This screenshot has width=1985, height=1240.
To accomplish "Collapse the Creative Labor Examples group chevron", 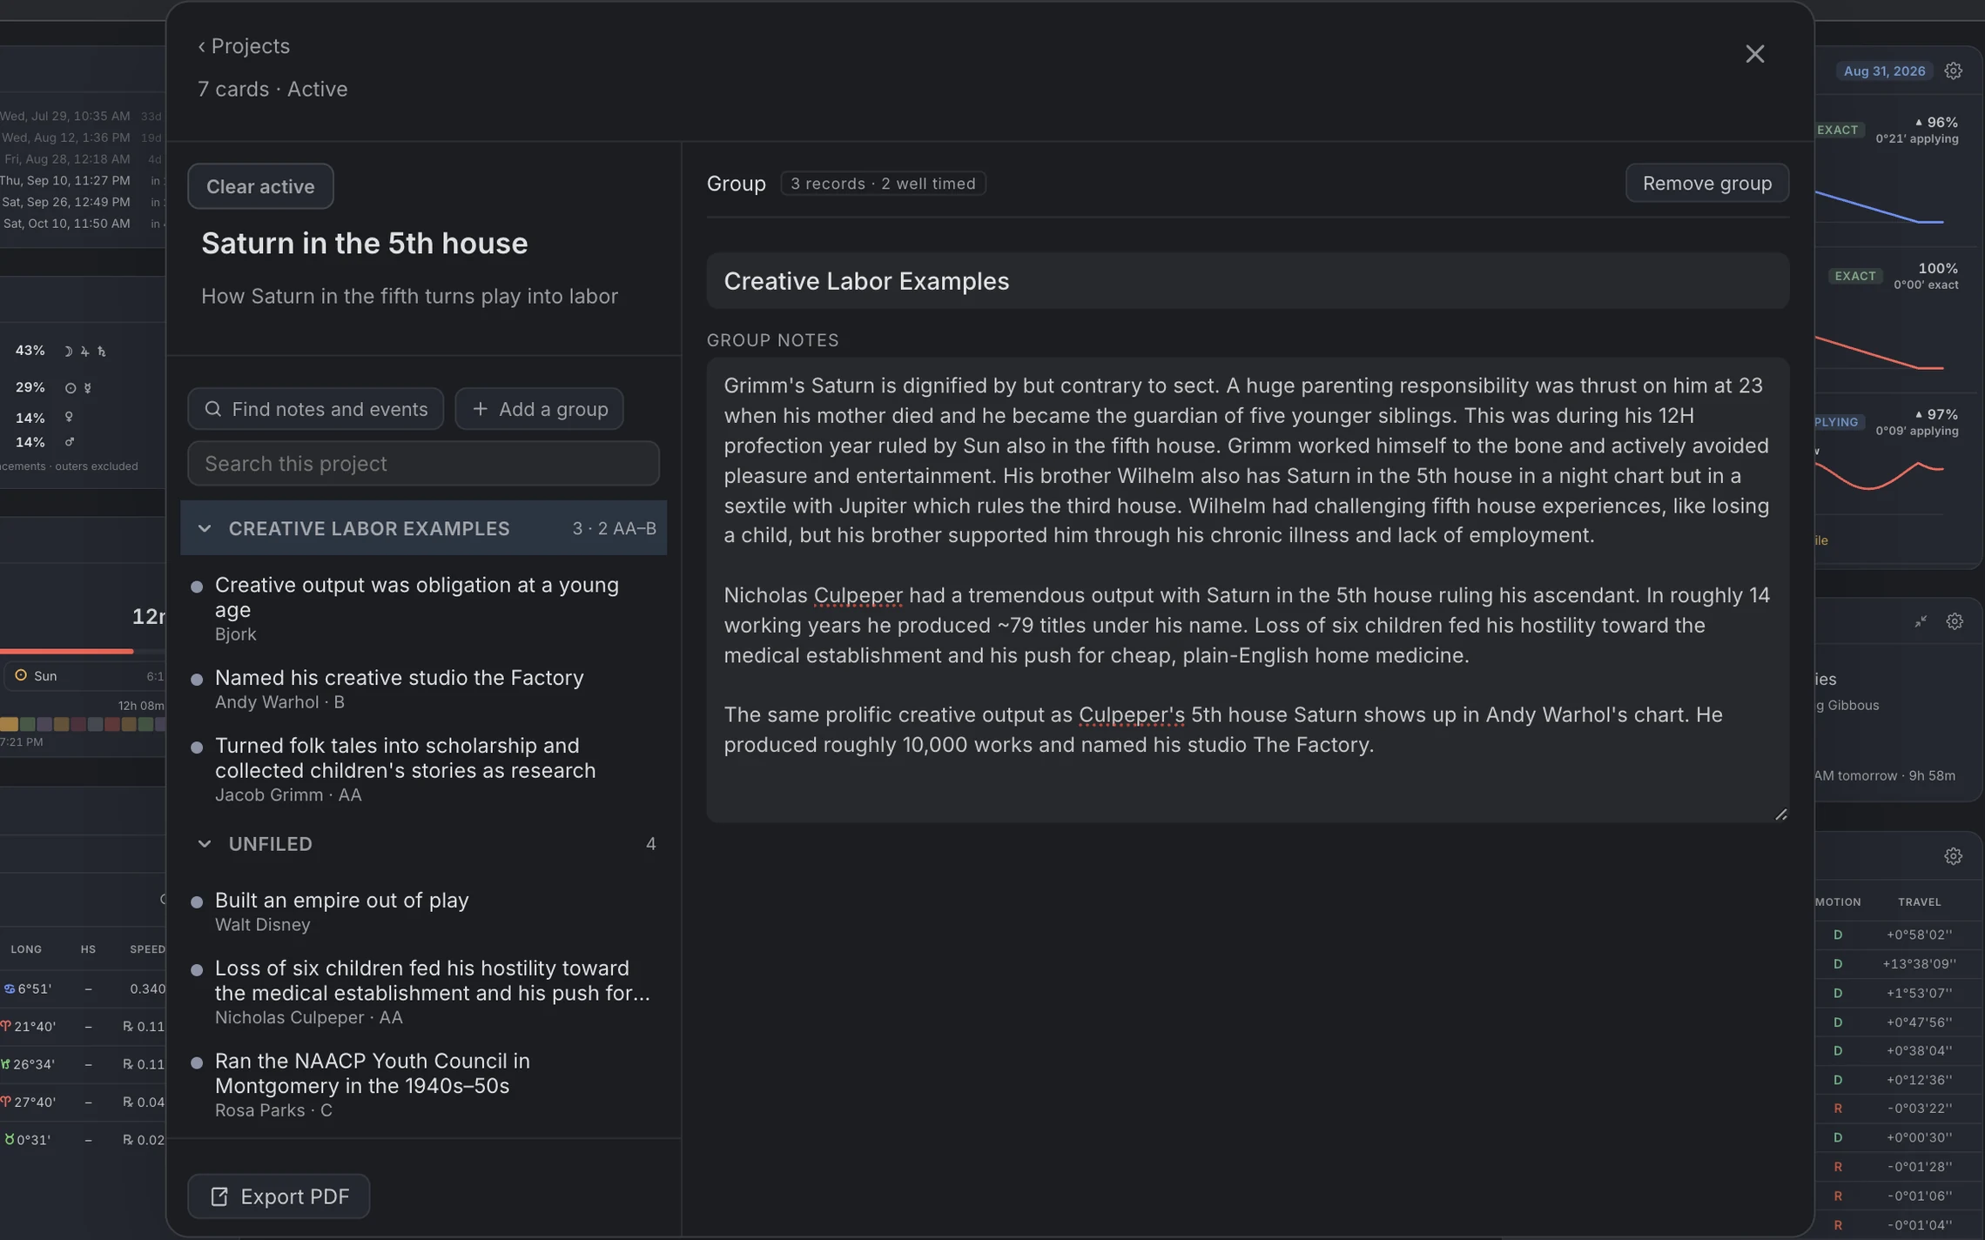I will pos(205,528).
